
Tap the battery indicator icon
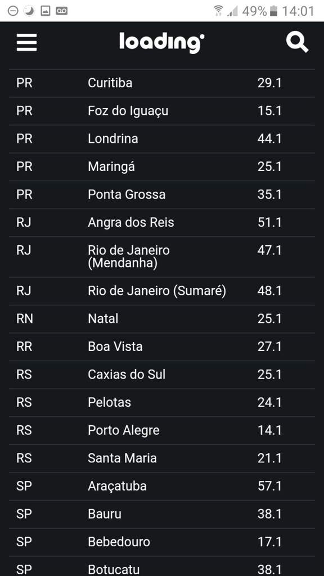(x=273, y=11)
